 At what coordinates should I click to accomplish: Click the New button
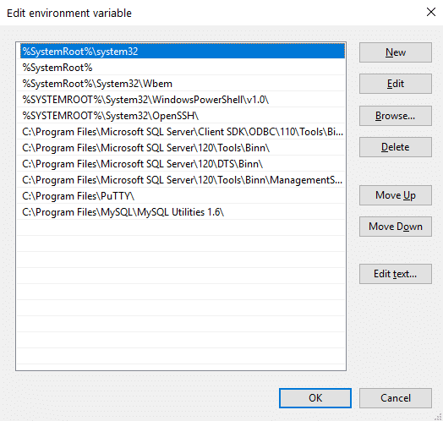click(396, 52)
